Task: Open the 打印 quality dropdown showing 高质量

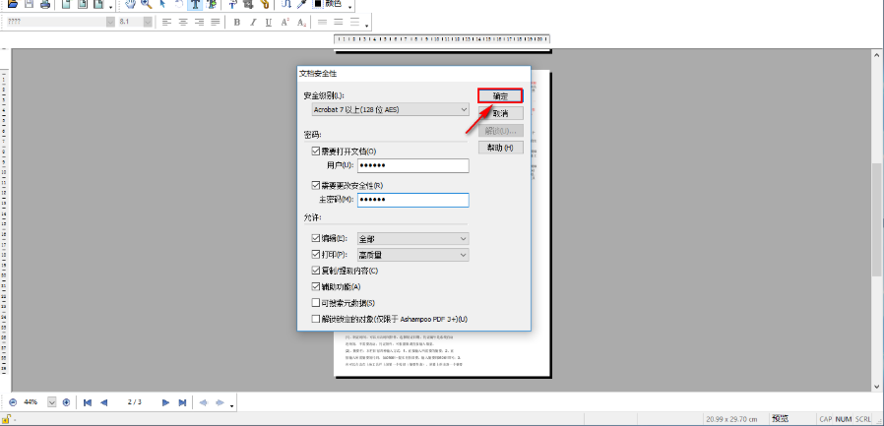Action: (413, 255)
